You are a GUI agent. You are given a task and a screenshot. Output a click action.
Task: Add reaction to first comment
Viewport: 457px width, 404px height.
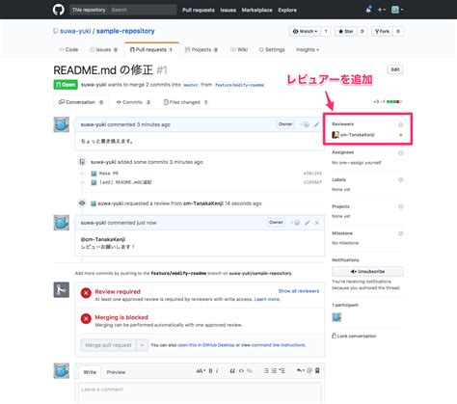coord(306,124)
